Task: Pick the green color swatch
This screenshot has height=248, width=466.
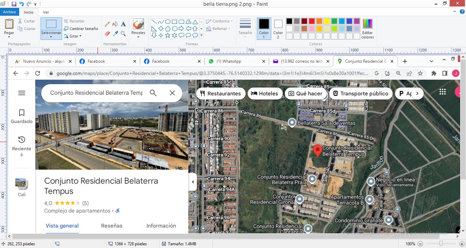Action: pyautogui.click(x=334, y=21)
